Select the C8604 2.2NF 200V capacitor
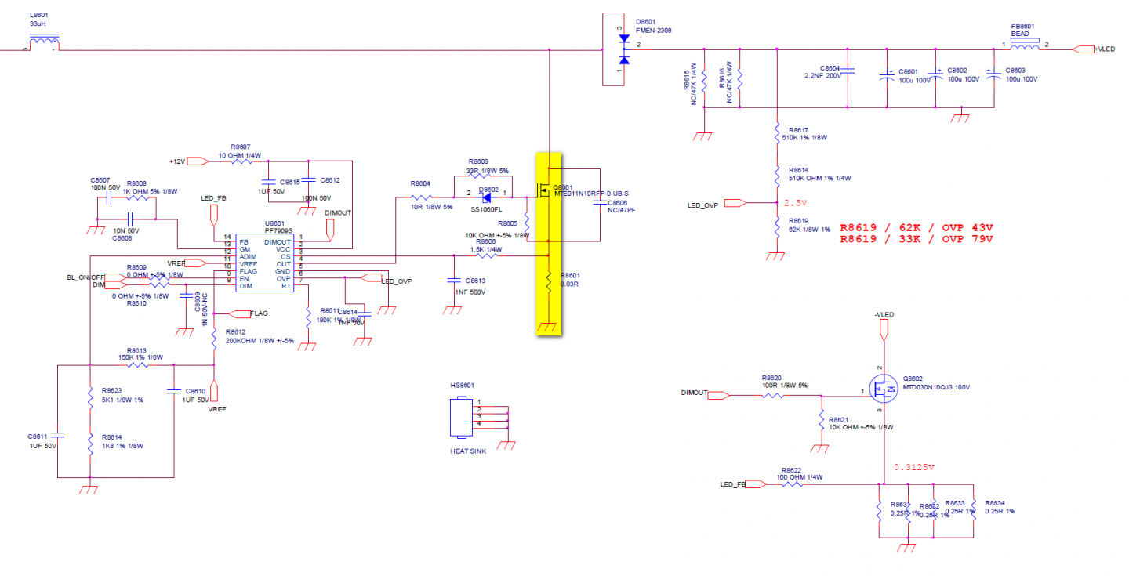Viewport: 1129px width, 576px height. [x=848, y=71]
